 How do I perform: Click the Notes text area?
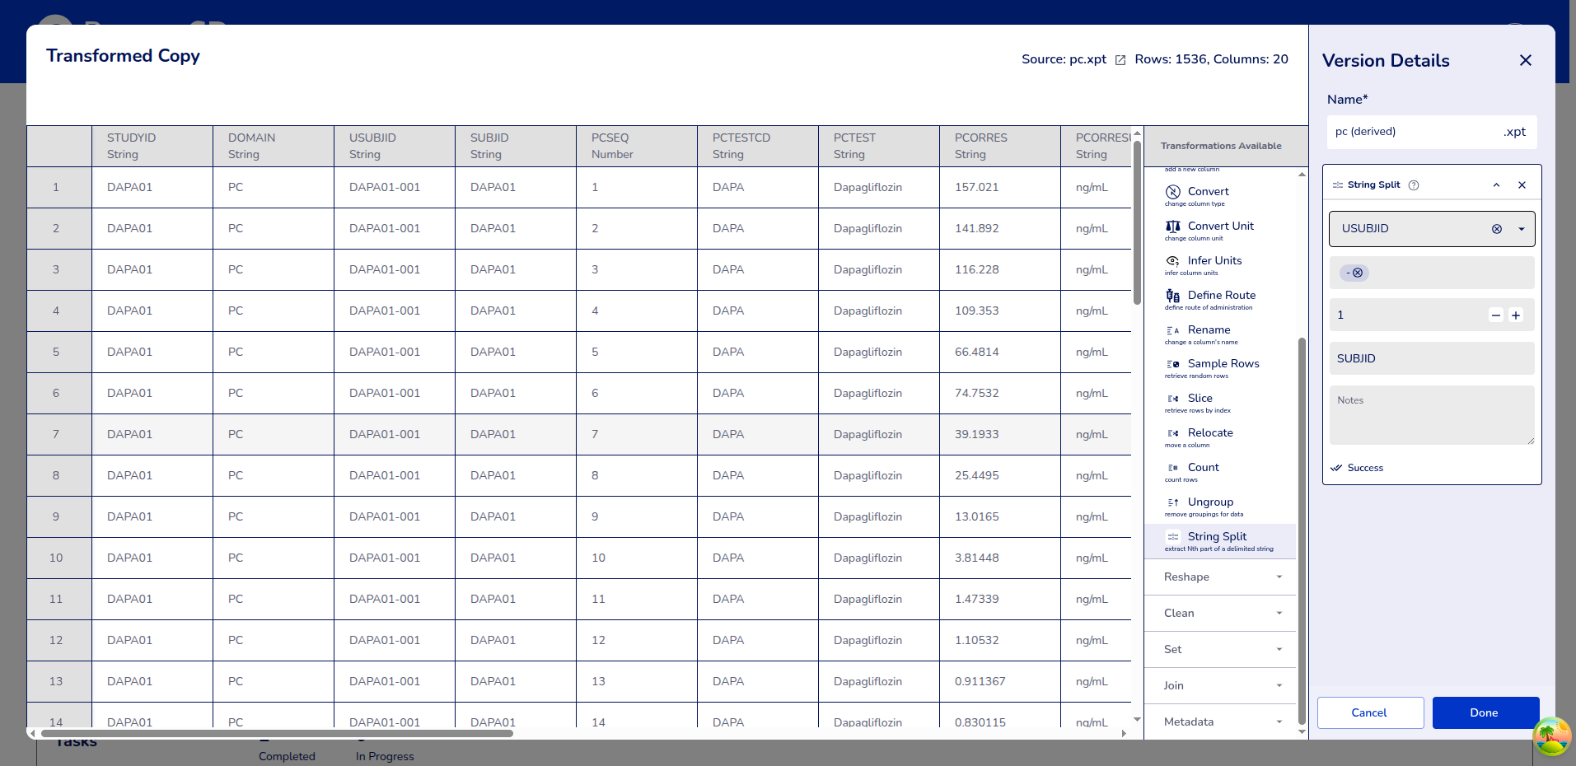(x=1431, y=416)
